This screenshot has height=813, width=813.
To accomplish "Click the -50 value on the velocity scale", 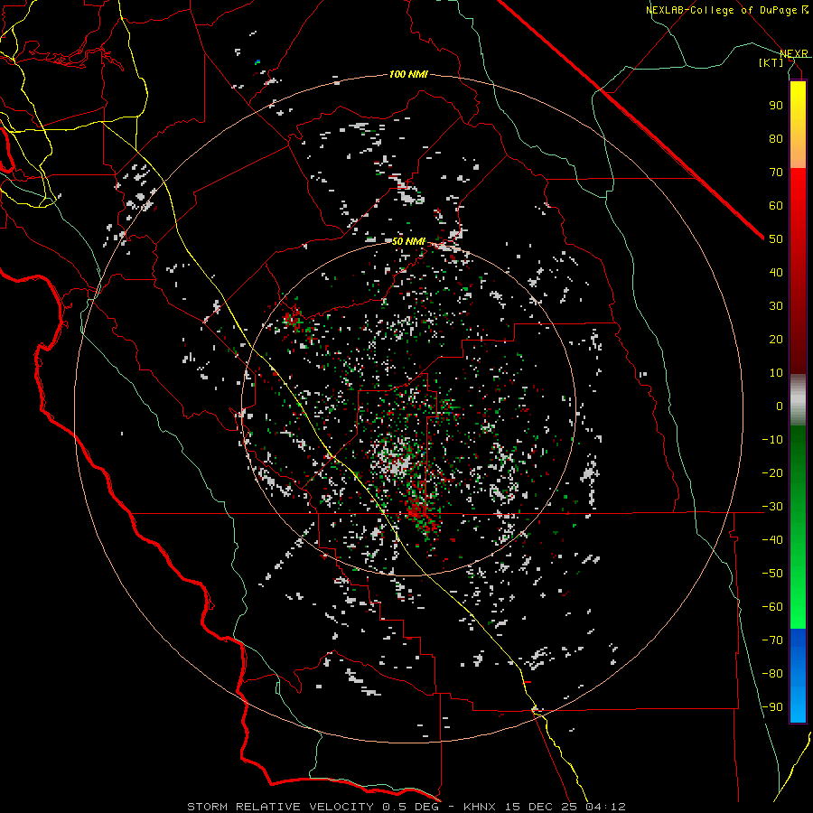I will pos(772,574).
